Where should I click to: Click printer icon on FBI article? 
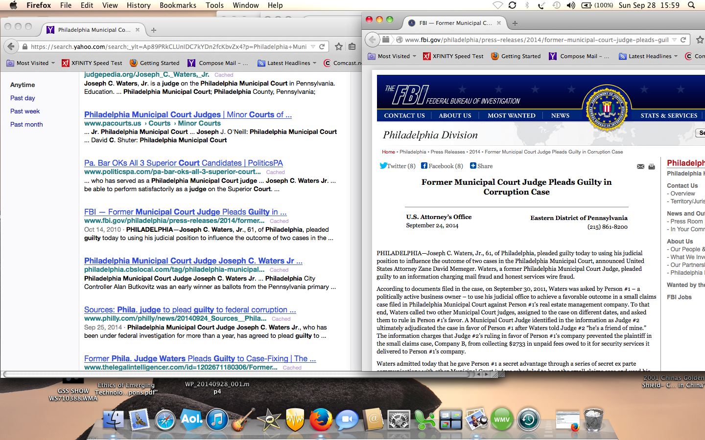click(x=652, y=167)
